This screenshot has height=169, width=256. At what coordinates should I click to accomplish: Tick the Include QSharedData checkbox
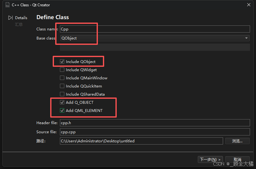coord(62,94)
